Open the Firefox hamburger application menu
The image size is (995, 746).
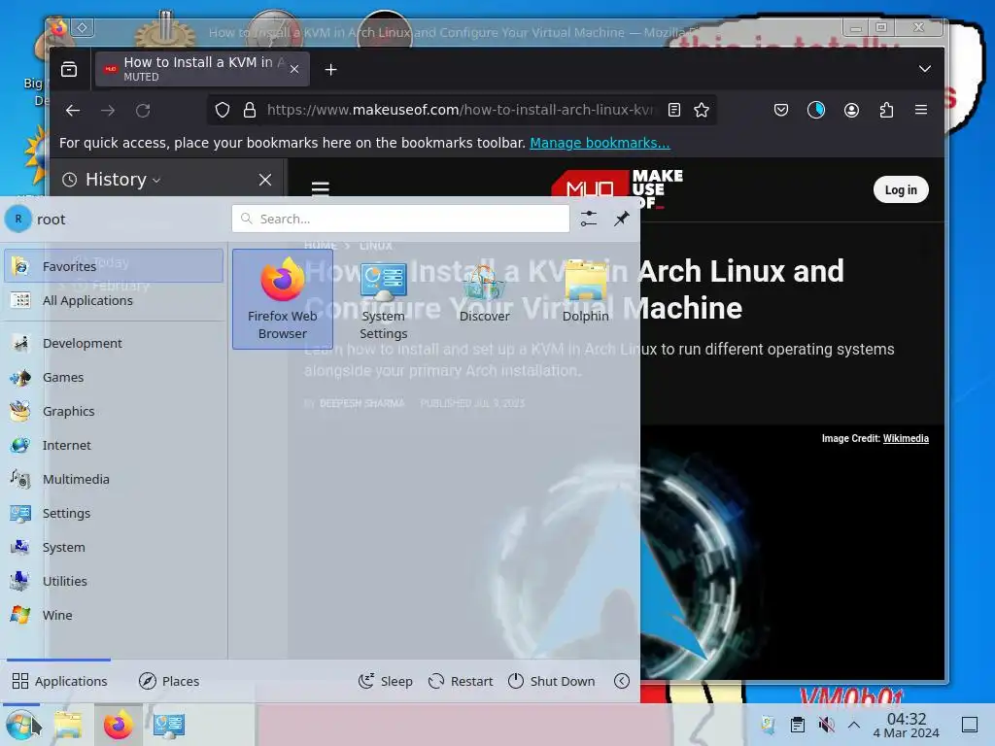pyautogui.click(x=921, y=111)
